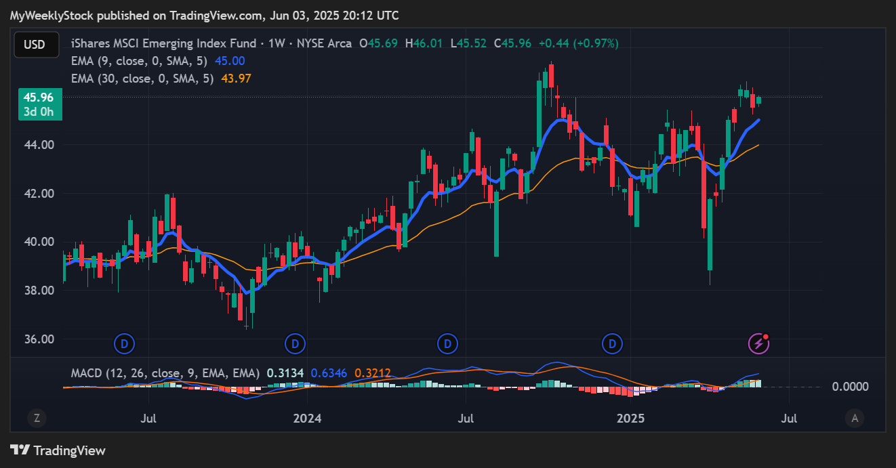Click the MACD line value 0.6346

[330, 373]
